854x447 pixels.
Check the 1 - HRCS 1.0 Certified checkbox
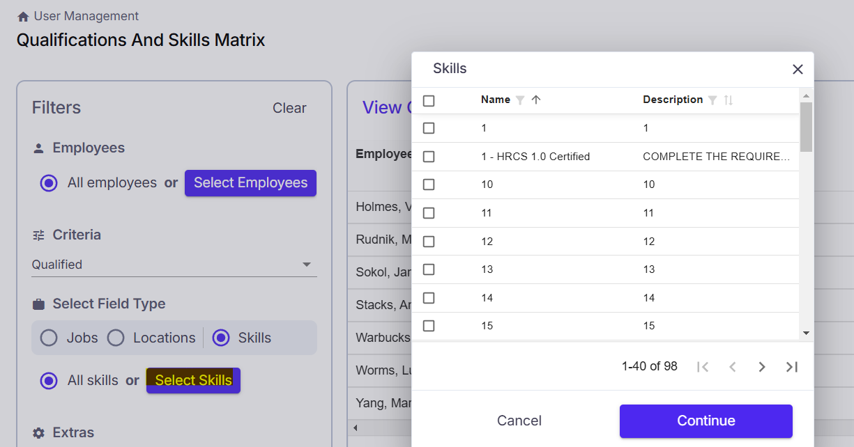pyautogui.click(x=429, y=157)
